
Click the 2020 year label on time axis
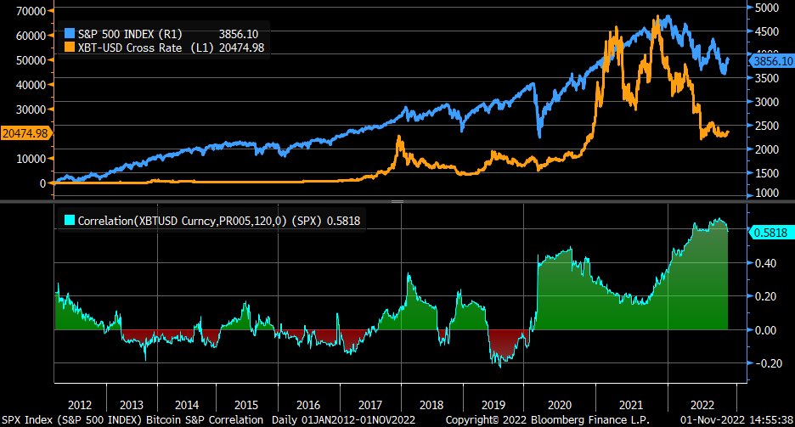(x=560, y=405)
